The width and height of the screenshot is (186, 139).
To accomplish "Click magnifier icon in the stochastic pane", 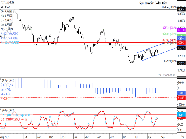I will (x=1, y=109).
